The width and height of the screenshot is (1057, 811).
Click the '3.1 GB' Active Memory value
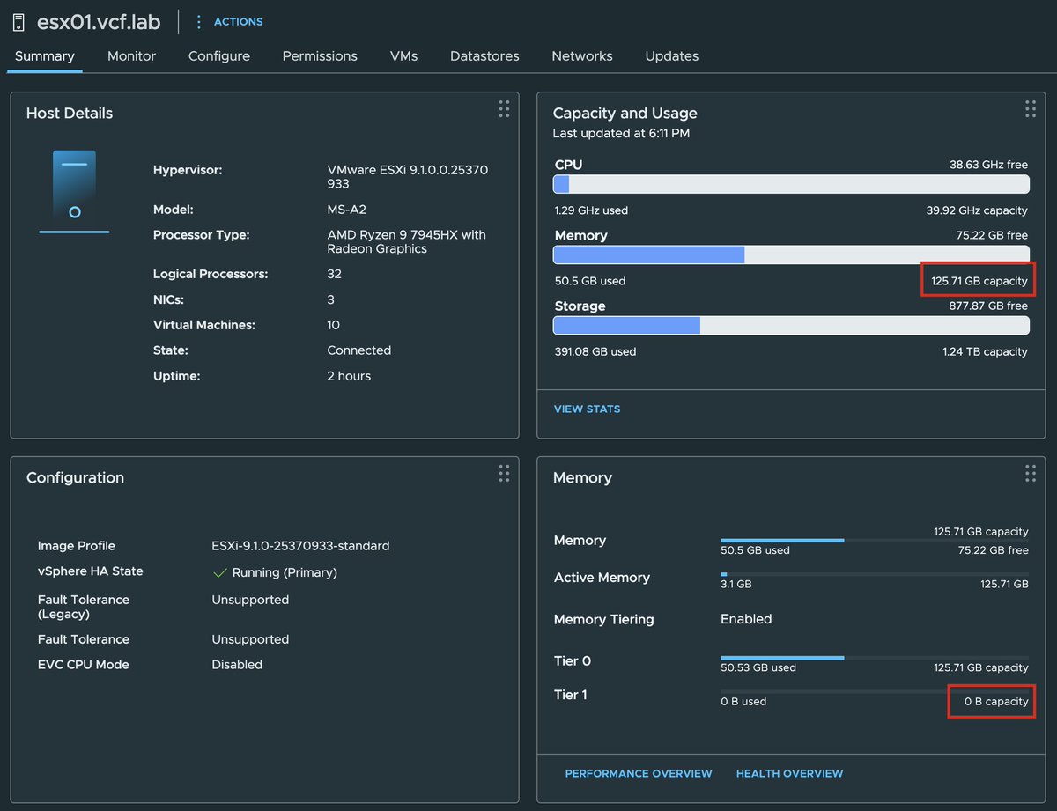[736, 584]
